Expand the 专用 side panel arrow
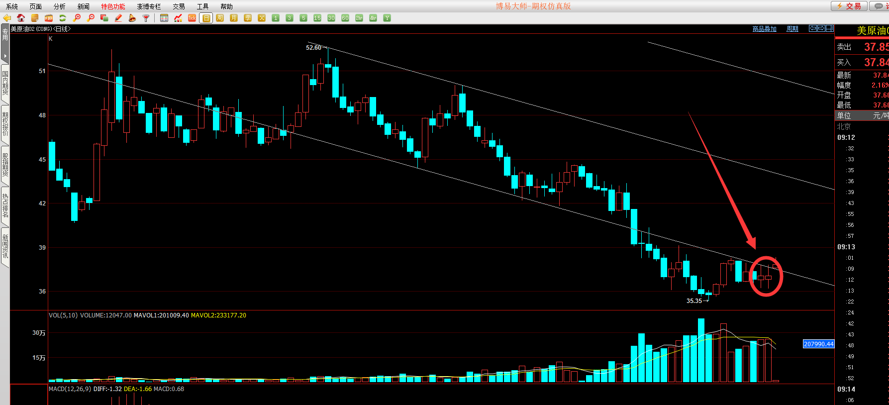Image resolution: width=889 pixels, height=405 pixels. point(5,56)
